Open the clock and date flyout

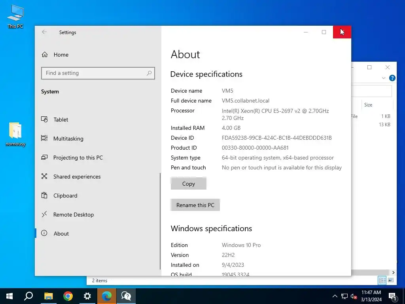[x=371, y=296]
